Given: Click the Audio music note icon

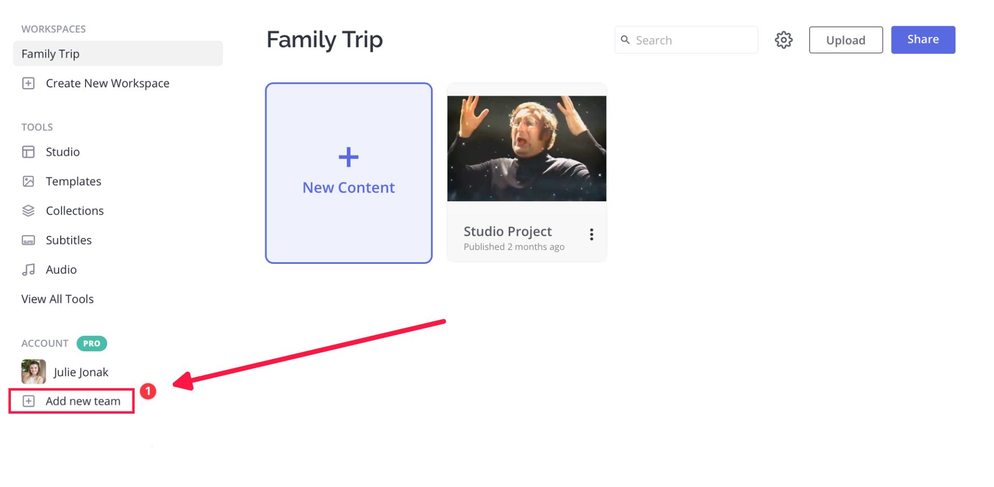Looking at the screenshot, I should click(x=28, y=270).
